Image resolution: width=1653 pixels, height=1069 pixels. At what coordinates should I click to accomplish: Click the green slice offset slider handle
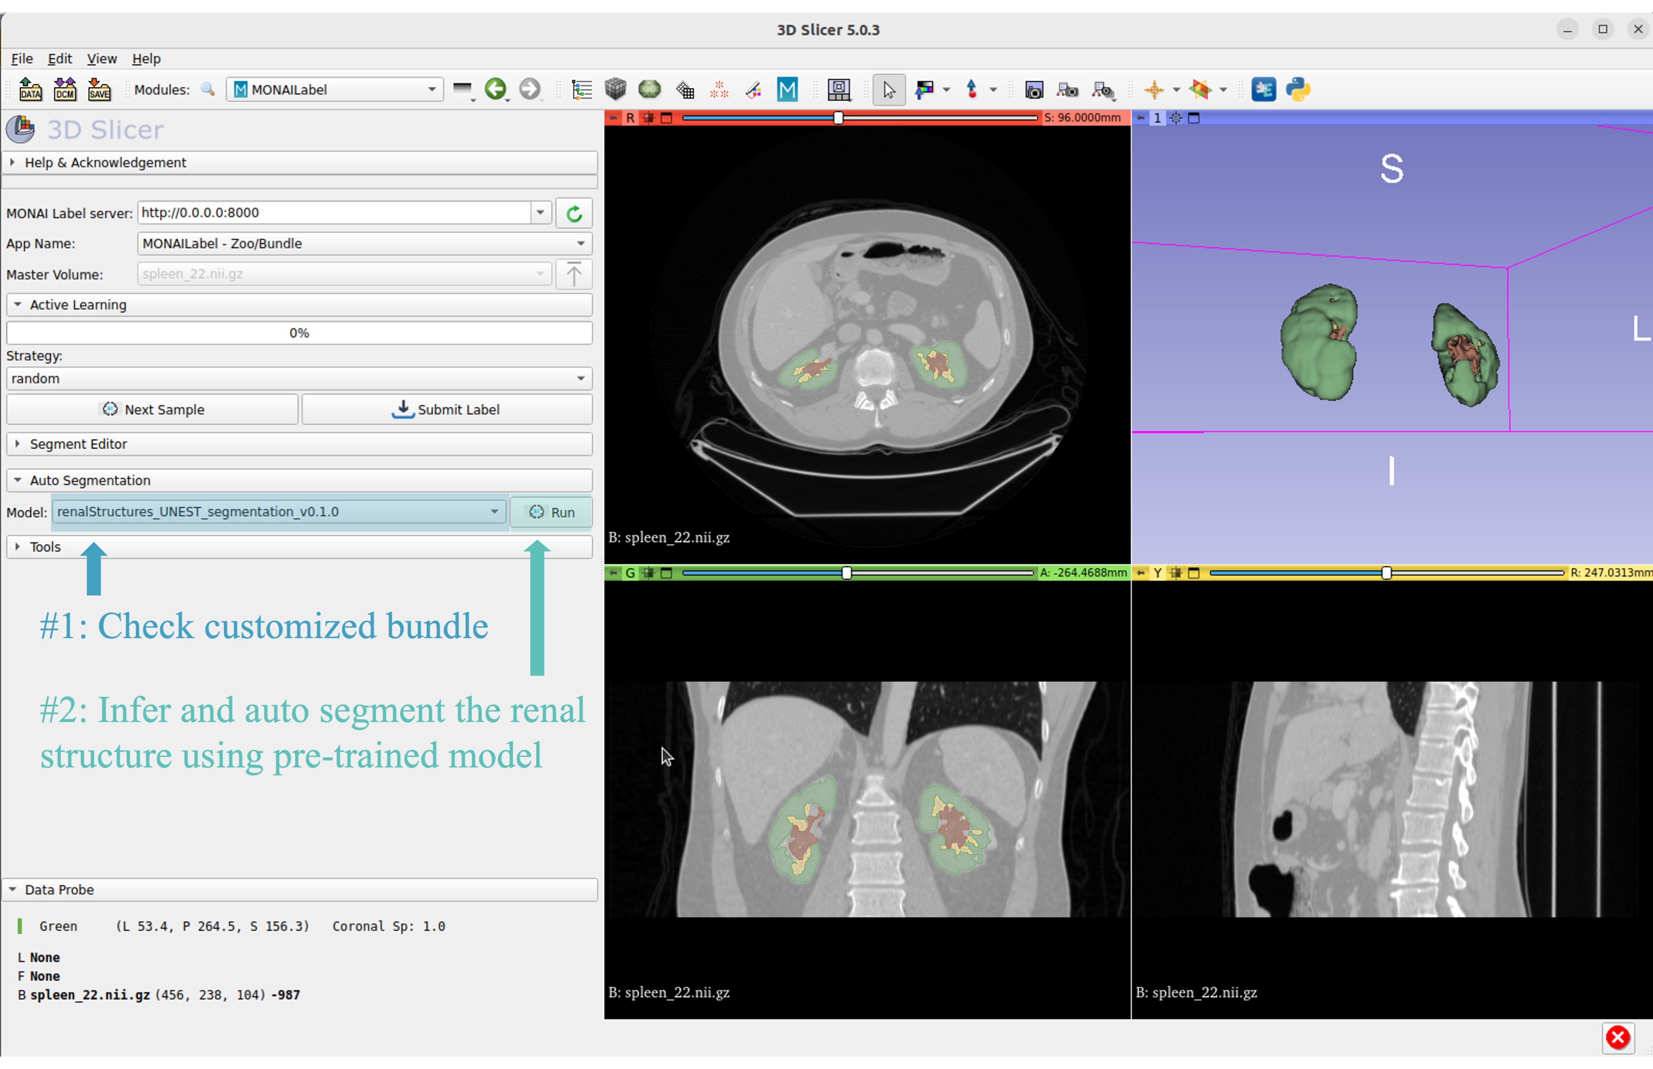(846, 573)
